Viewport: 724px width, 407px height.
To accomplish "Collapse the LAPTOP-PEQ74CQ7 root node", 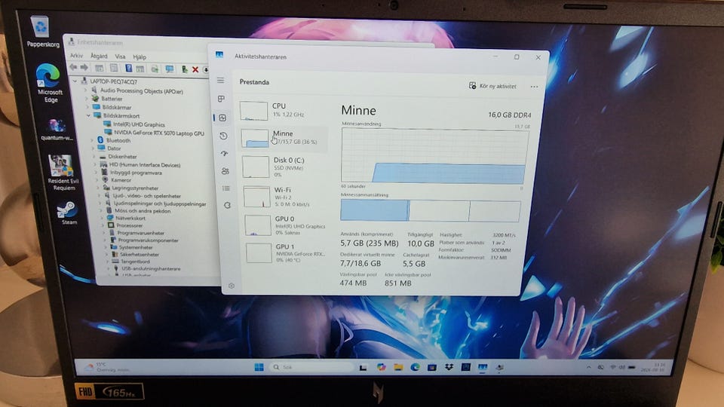I will [75, 81].
